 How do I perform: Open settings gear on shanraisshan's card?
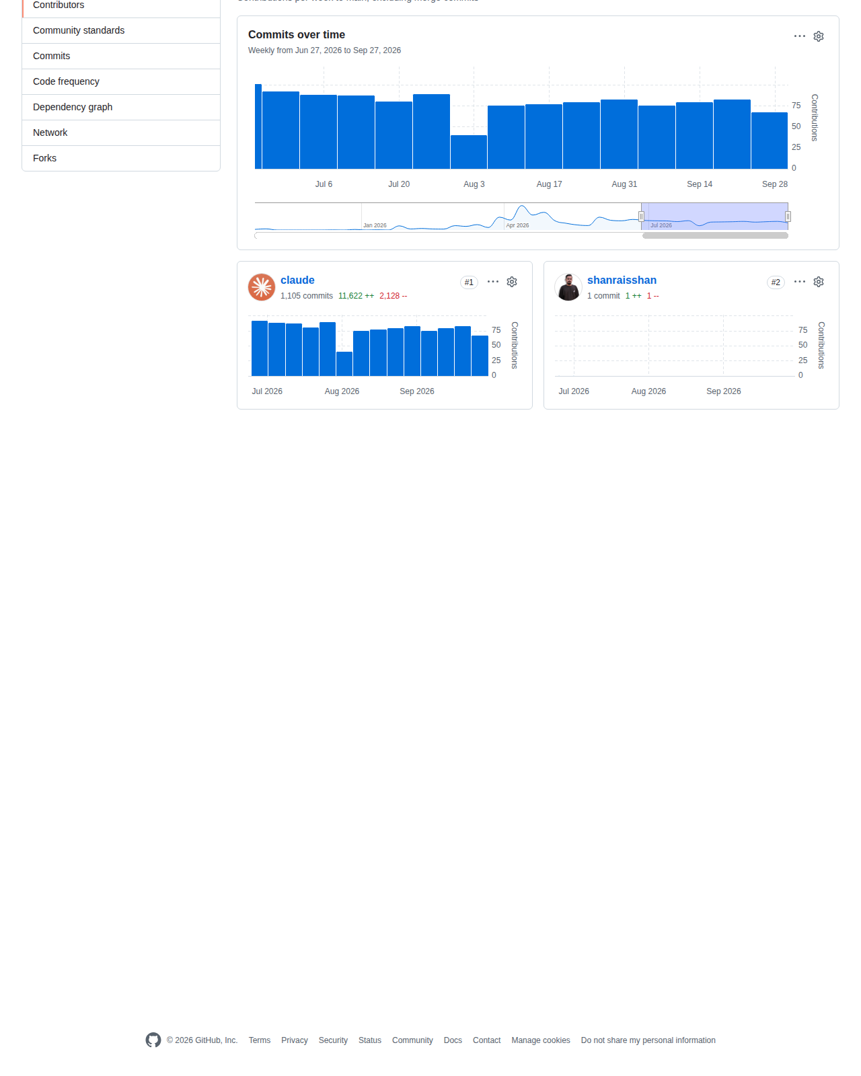(x=819, y=282)
